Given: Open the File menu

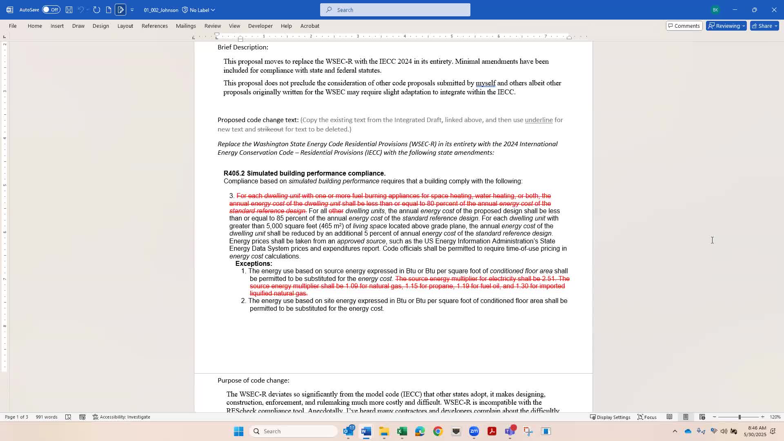Looking at the screenshot, I should click(13, 26).
